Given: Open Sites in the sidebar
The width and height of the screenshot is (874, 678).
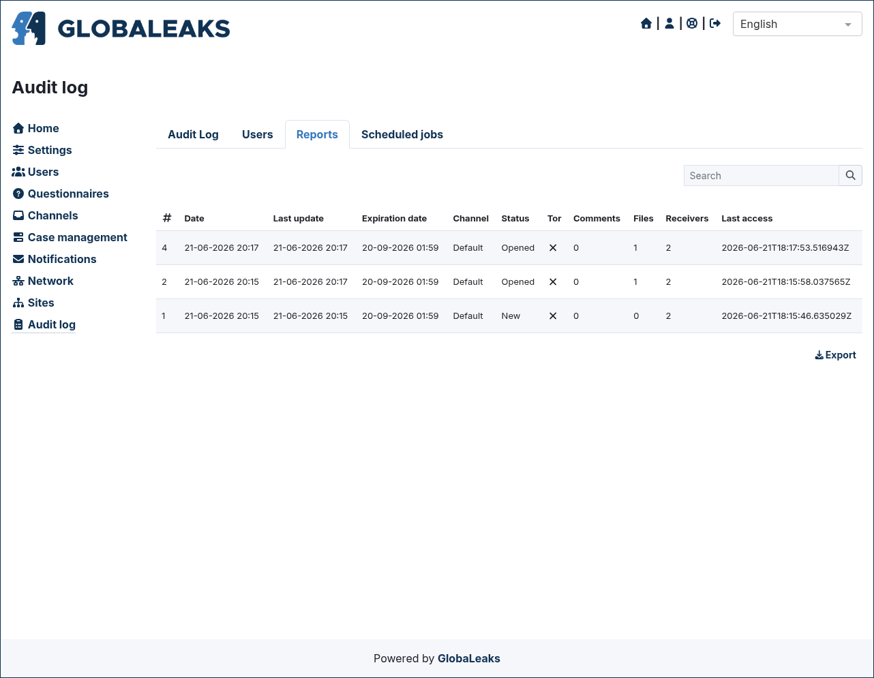Looking at the screenshot, I should [x=33, y=303].
